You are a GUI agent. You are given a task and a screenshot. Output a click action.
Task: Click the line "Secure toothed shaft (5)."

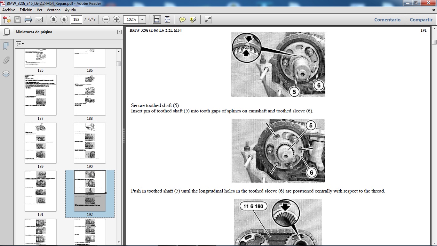point(155,105)
